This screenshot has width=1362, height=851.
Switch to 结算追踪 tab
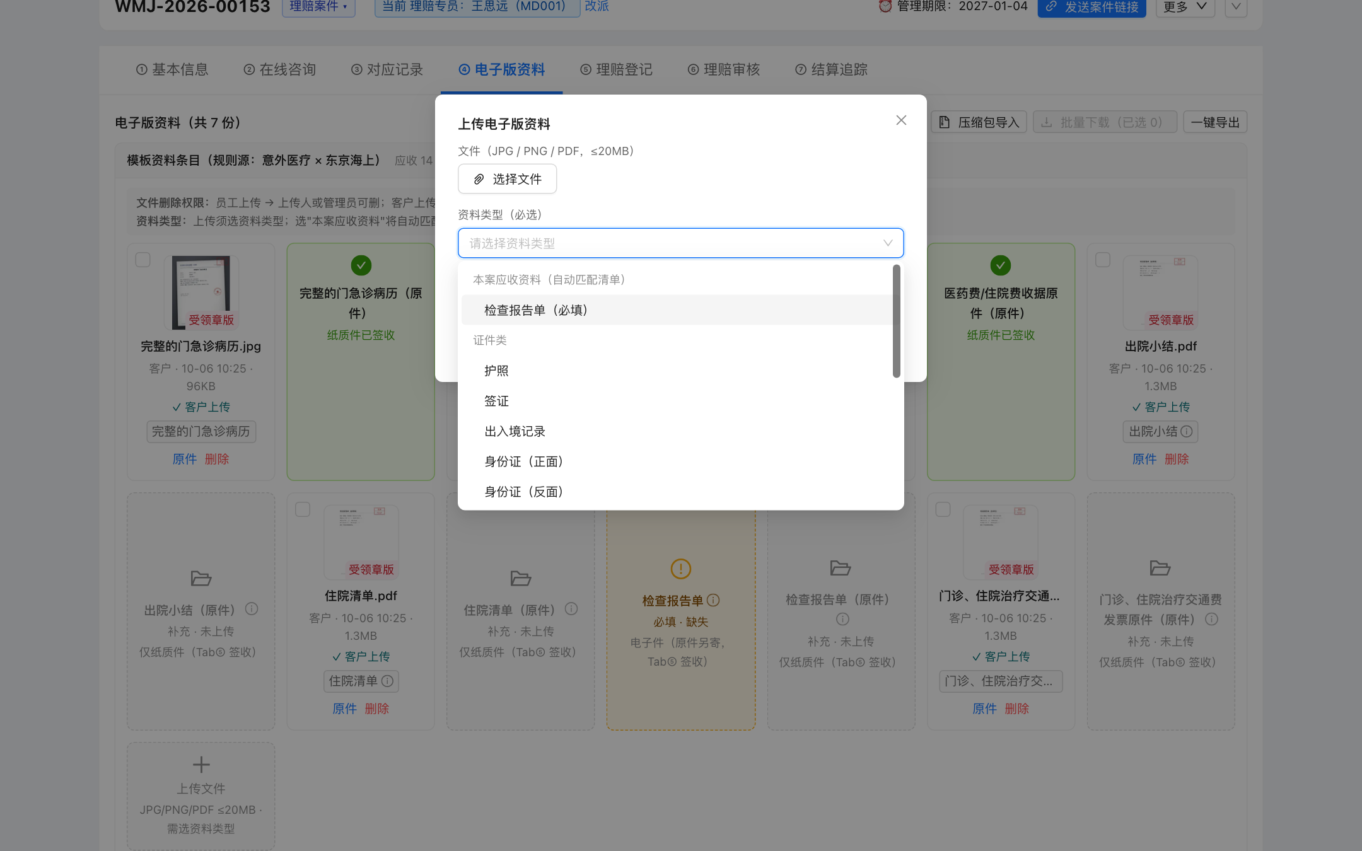(x=832, y=69)
